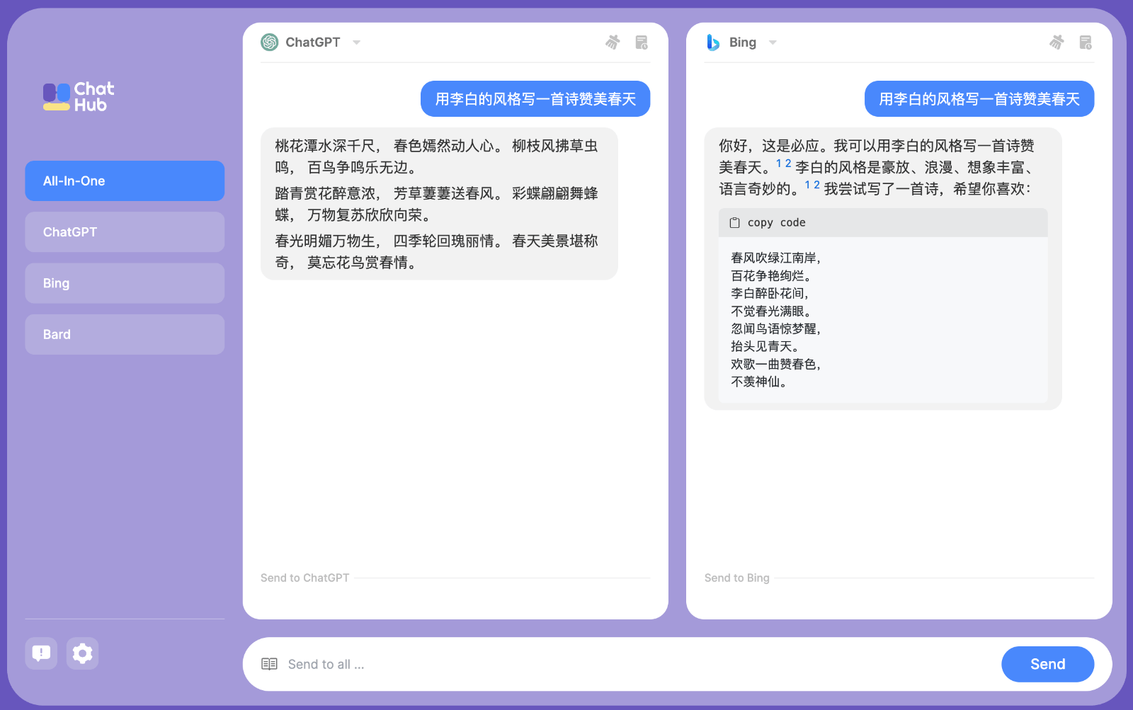Select All-In-One in the sidebar
The image size is (1133, 710).
pos(125,181)
